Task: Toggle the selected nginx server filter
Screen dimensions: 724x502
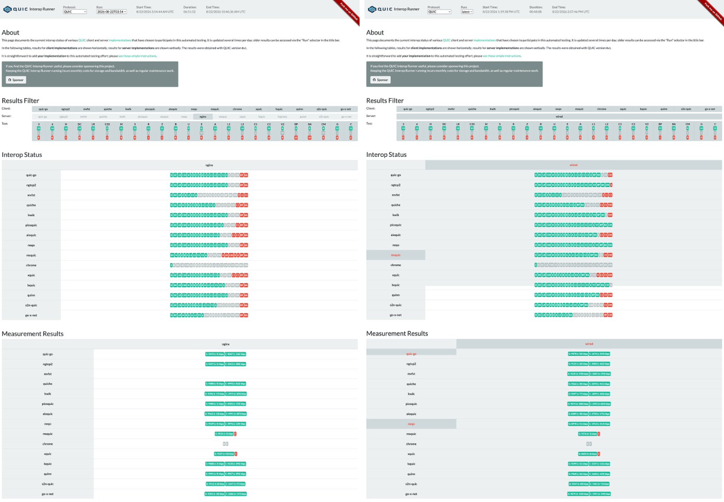Action: pos(203,116)
